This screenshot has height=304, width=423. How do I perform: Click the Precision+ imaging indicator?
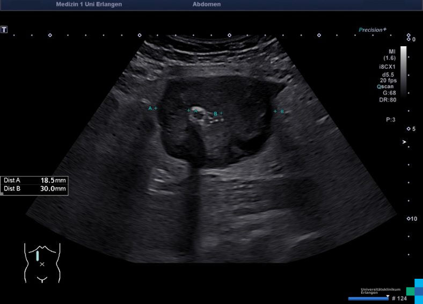373,30
